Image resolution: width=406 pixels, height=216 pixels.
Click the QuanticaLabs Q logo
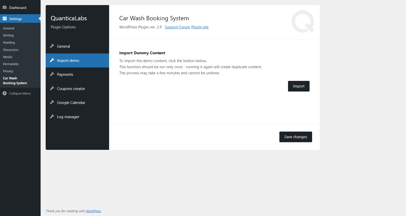(303, 22)
